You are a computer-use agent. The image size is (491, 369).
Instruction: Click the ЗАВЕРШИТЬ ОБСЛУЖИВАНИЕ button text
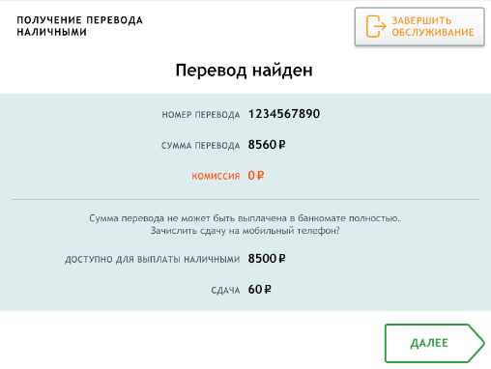[x=433, y=26]
